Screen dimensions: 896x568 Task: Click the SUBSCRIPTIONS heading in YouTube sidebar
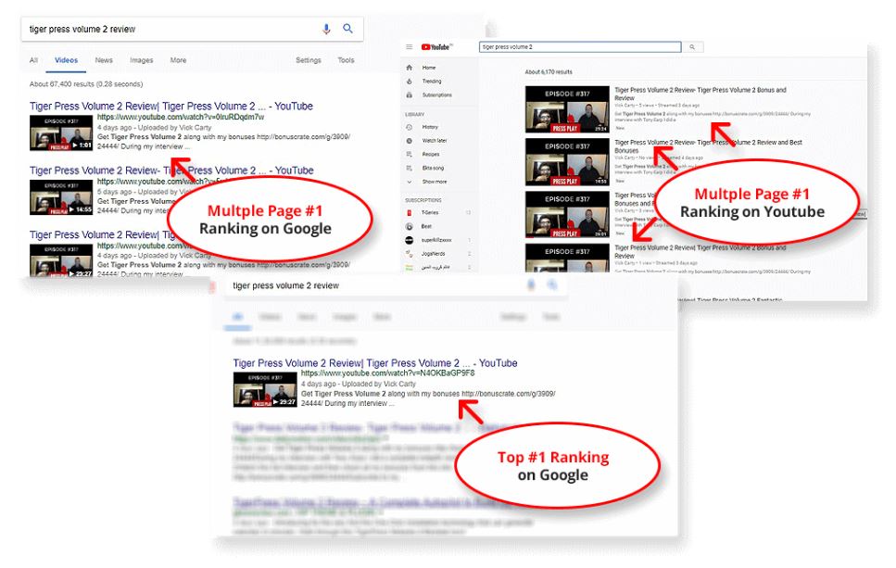(x=423, y=200)
